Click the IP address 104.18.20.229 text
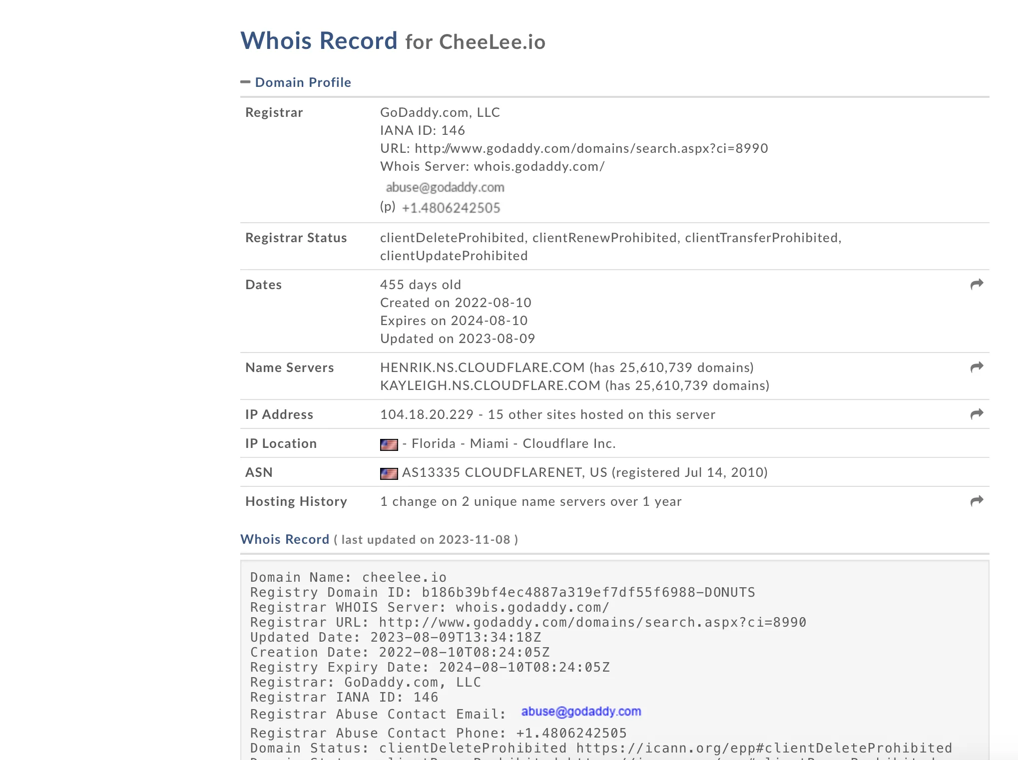This screenshot has height=760, width=1018. [x=427, y=414]
